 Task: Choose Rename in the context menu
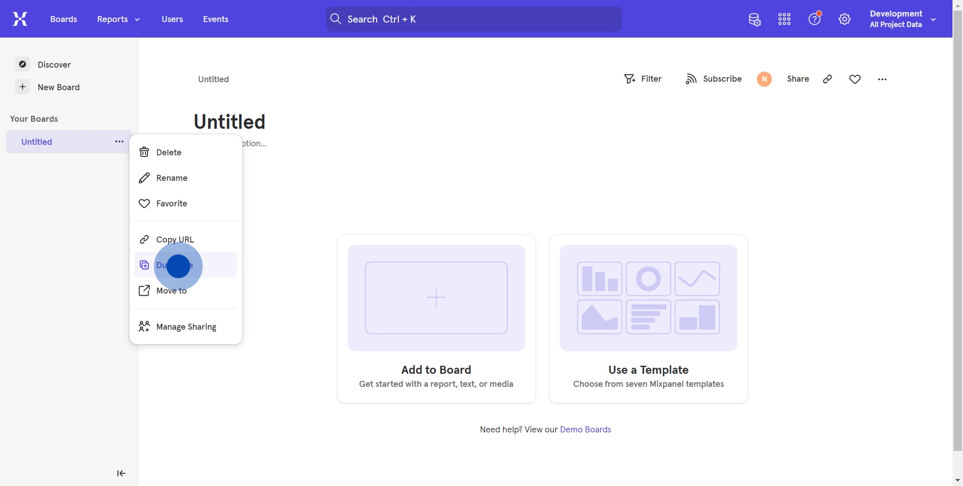click(172, 178)
